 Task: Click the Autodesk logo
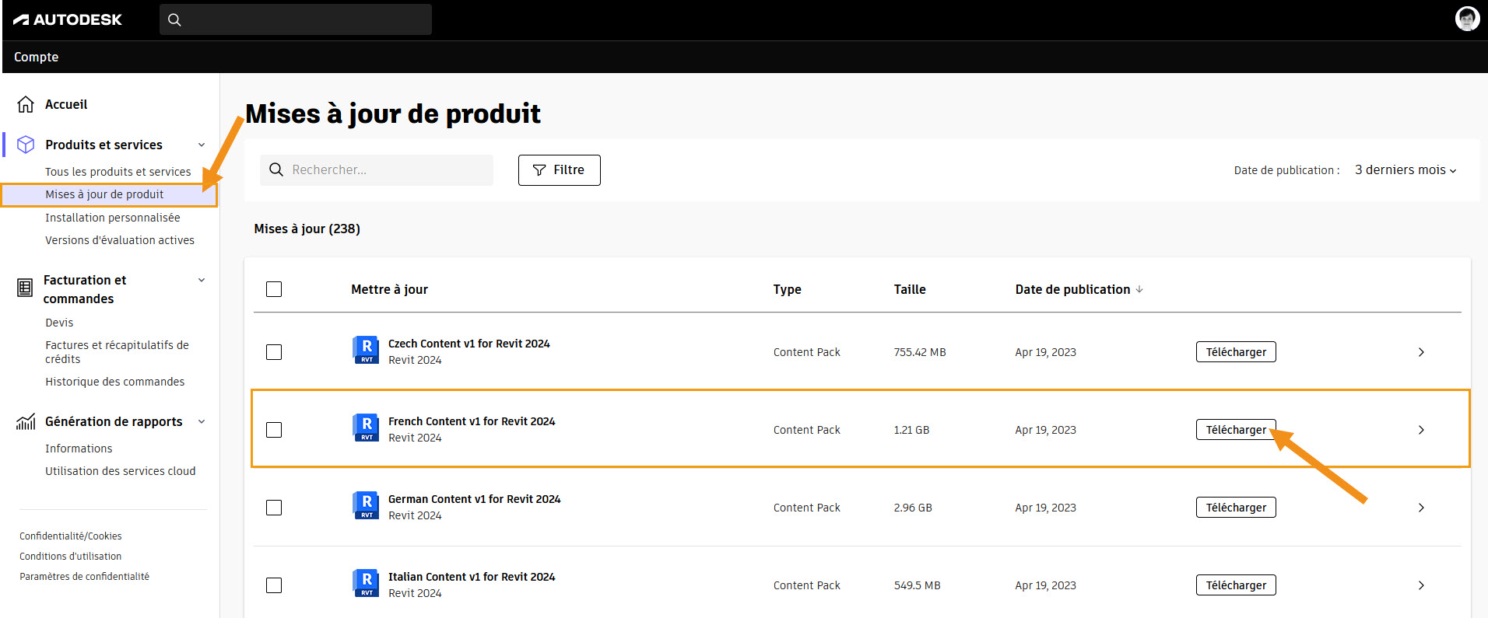coord(68,19)
